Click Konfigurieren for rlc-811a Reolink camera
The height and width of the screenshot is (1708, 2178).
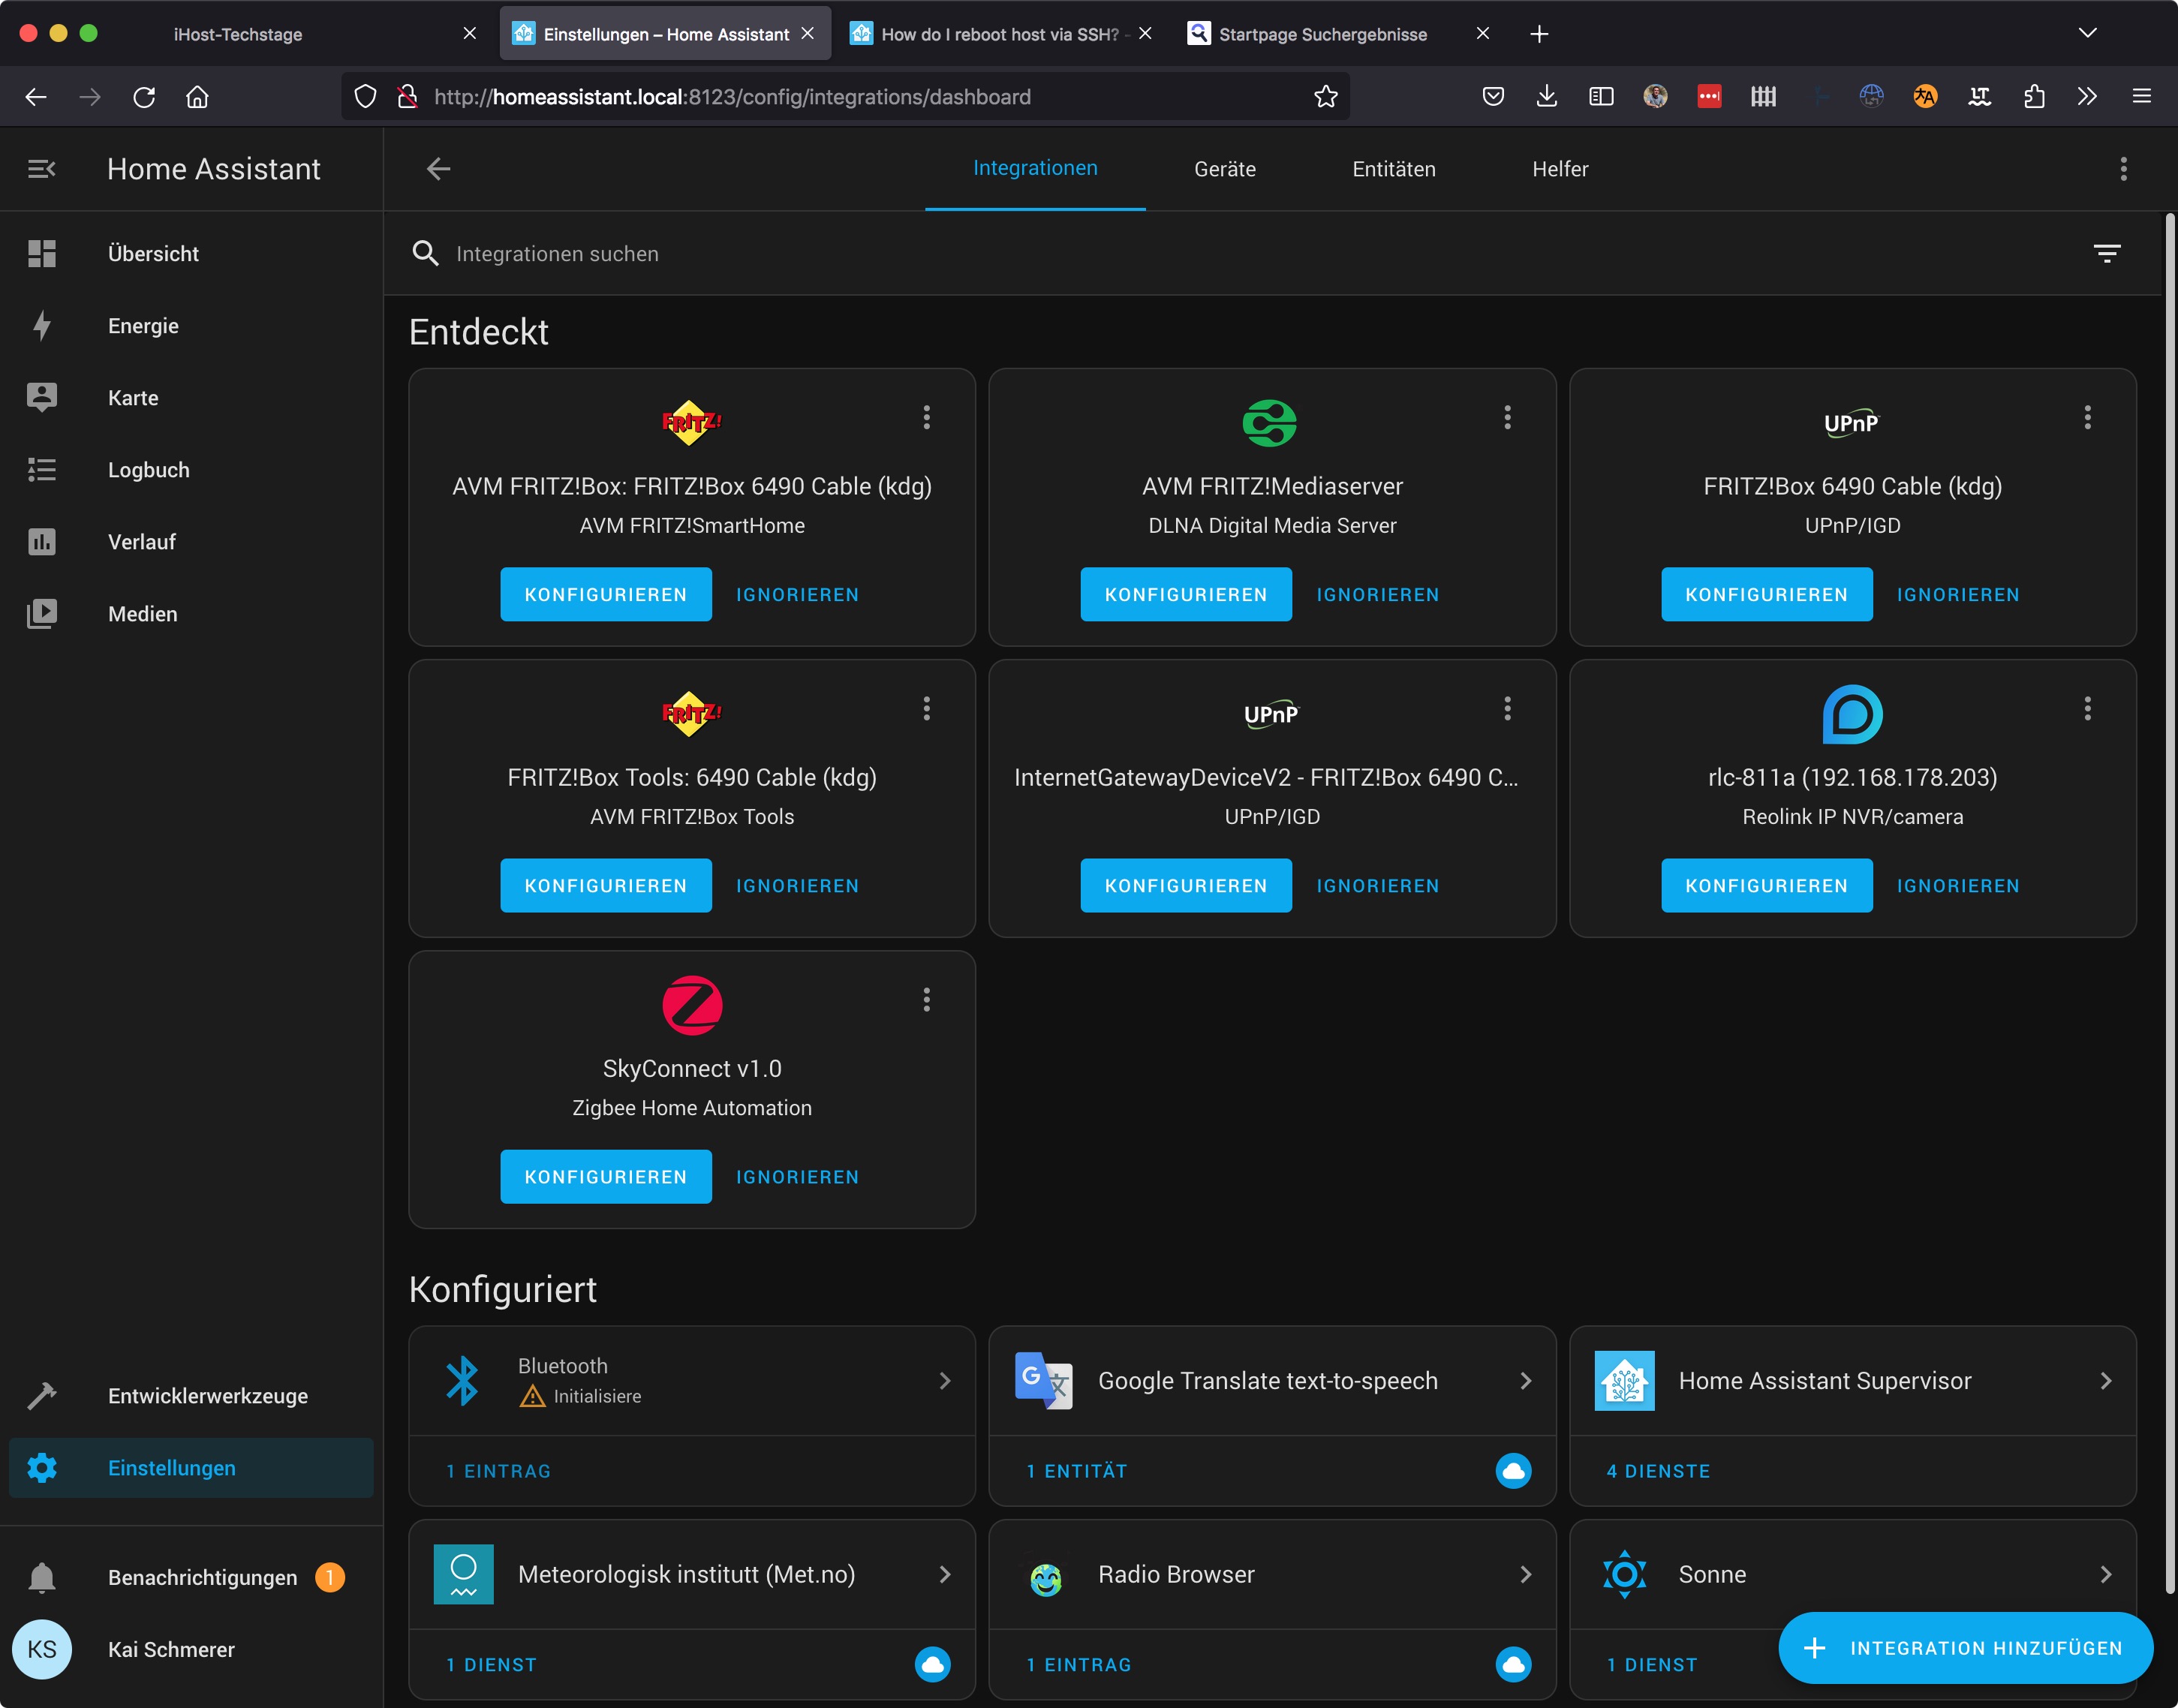pos(1766,886)
